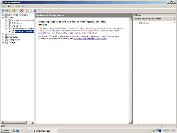This screenshot has height=133, width=177.
Task: Click content pane scrollbar down arrow
Action: point(130,122)
